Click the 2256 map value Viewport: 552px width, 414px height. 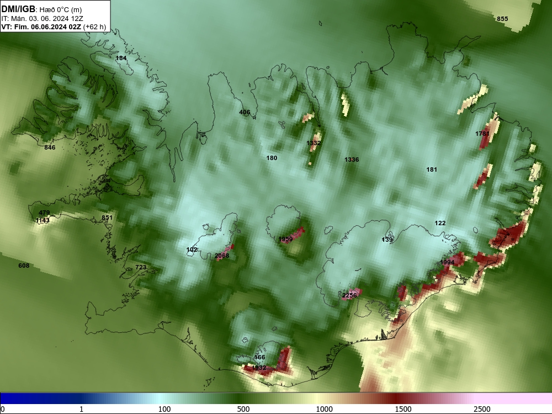(349, 295)
